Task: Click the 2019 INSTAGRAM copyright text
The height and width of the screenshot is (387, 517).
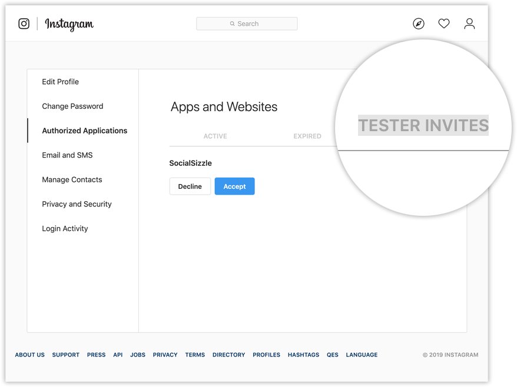Action: tap(450, 355)
